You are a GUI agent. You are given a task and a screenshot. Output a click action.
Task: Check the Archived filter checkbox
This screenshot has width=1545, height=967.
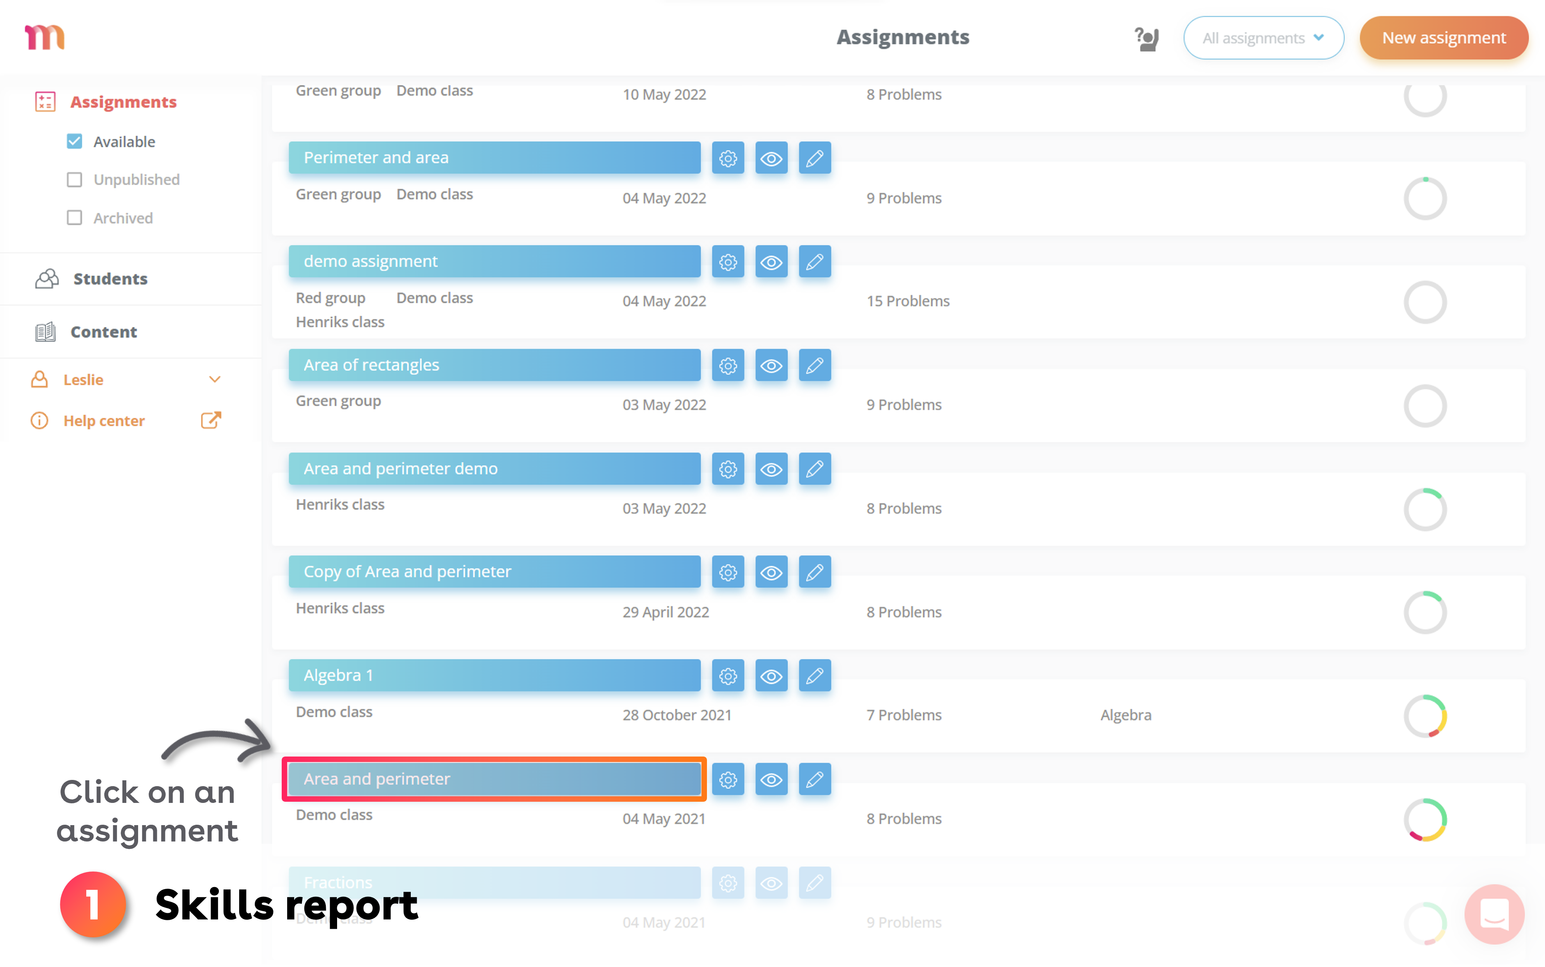click(x=74, y=218)
